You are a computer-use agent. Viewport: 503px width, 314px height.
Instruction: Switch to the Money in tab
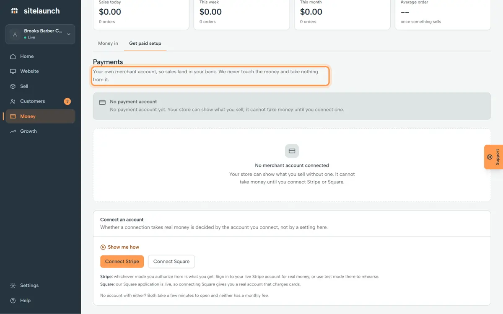108,44
